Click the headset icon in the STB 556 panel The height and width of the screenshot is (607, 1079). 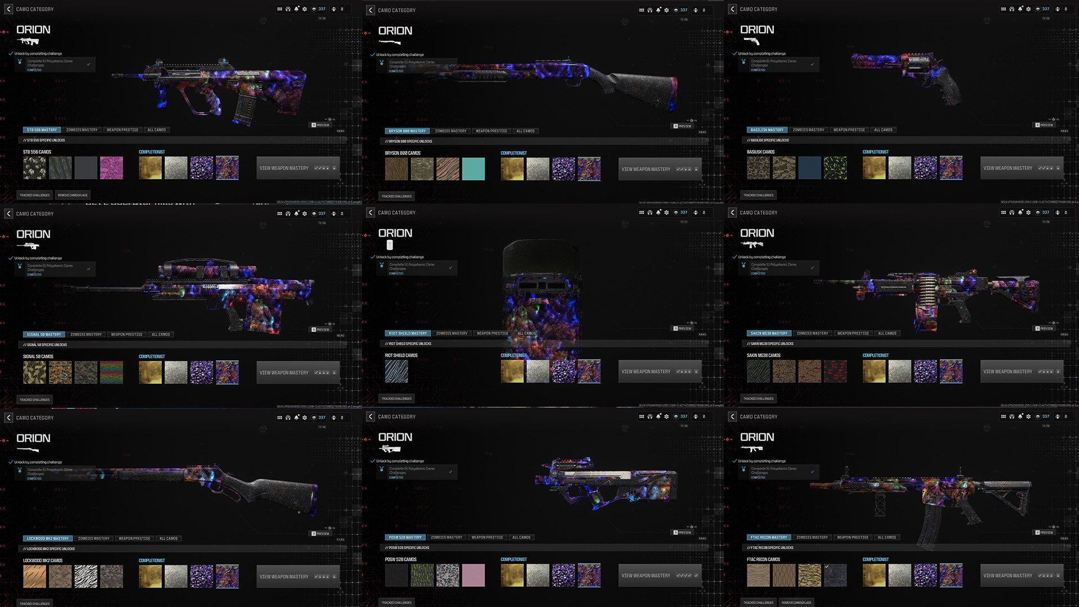tap(288, 9)
